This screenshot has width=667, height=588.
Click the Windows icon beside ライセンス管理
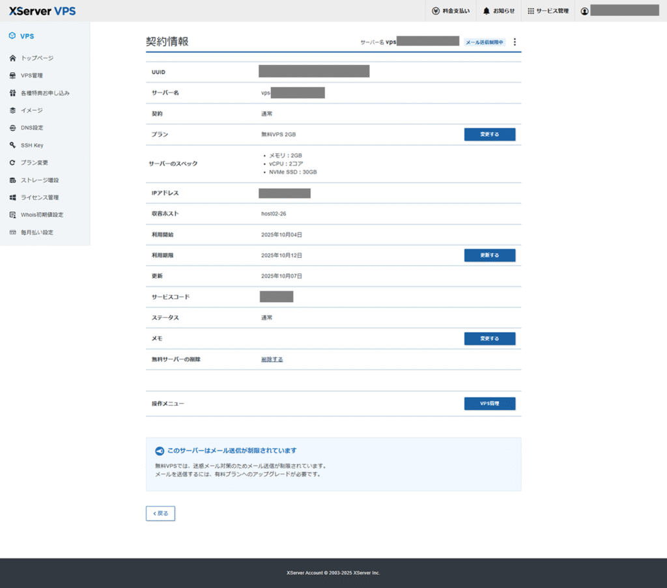[x=12, y=197]
